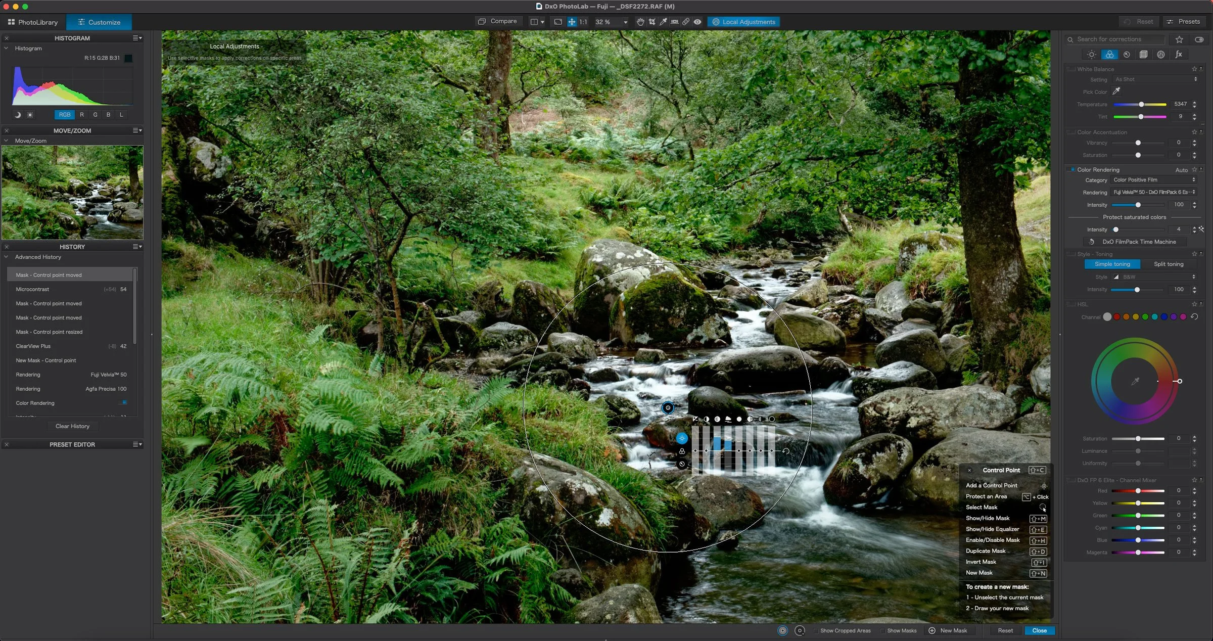Select the green HSL channel swatch
Screen dimensions: 1213x641
(x=1145, y=317)
